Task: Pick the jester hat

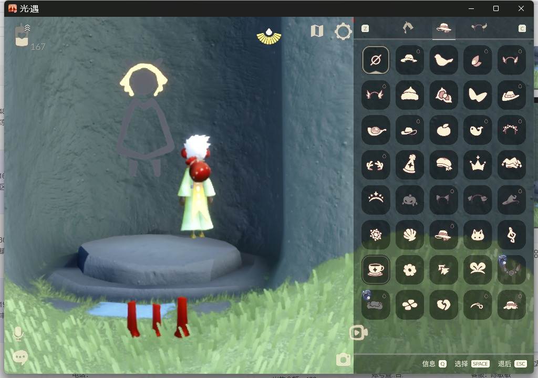Action: click(512, 165)
